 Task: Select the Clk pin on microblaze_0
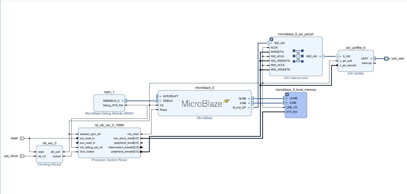pyautogui.click(x=162, y=105)
